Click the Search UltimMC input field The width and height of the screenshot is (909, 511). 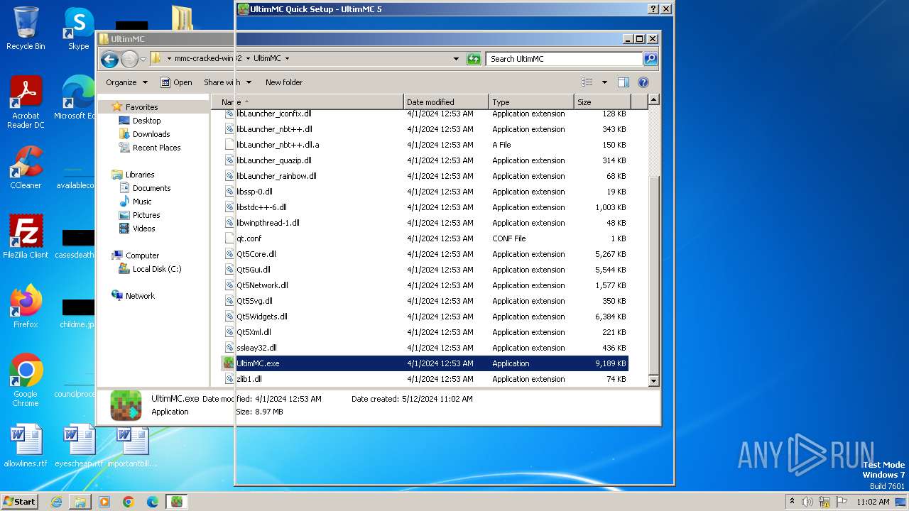[x=565, y=59]
